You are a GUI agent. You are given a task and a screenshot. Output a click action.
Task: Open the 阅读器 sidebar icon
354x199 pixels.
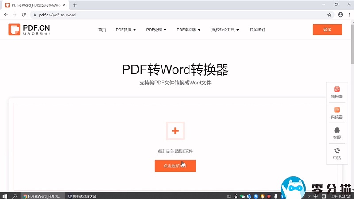(337, 112)
